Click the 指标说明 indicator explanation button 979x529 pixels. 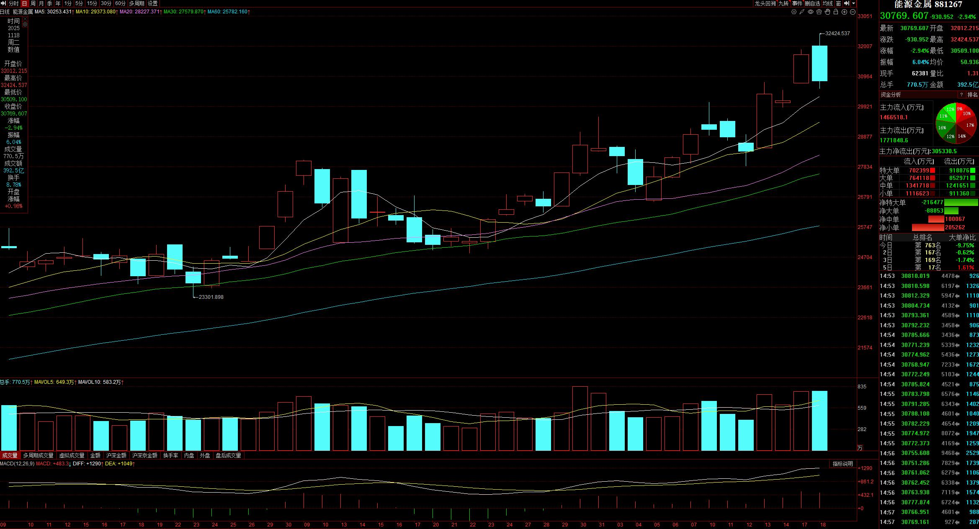[842, 464]
